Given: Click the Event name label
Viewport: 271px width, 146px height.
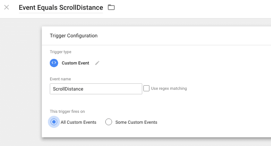Looking at the screenshot, I should click(60, 79).
